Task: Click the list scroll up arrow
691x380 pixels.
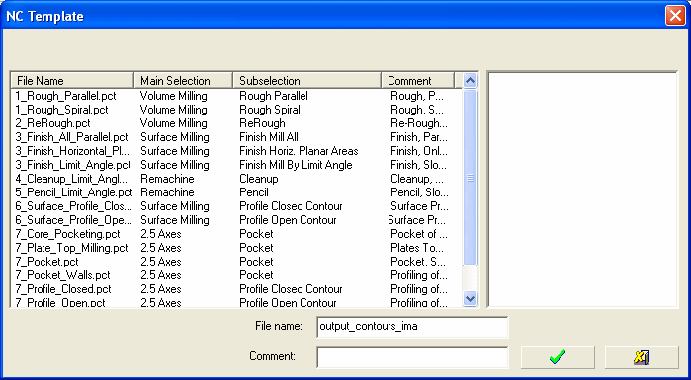Action: (x=471, y=81)
